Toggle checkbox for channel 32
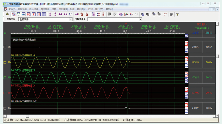The height and width of the screenshot is (124, 222). tap(5, 47)
